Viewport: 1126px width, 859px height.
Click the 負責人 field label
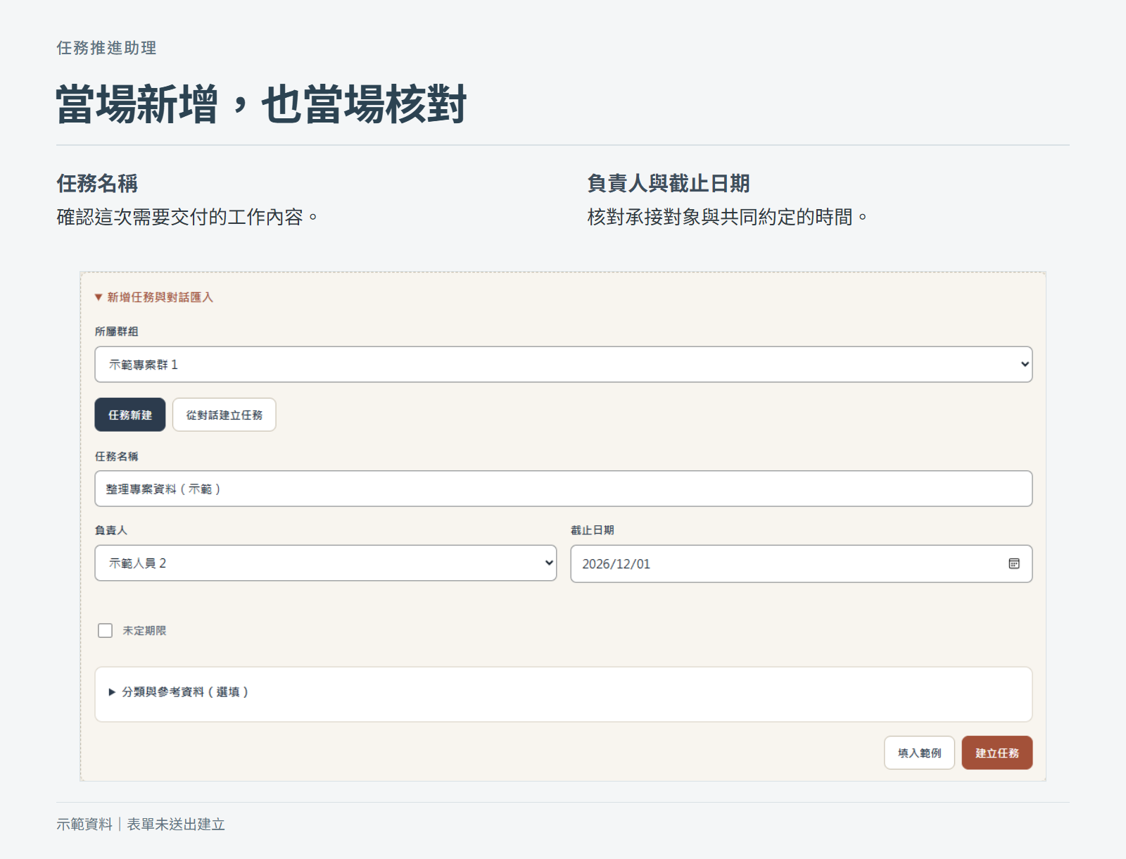click(x=111, y=529)
